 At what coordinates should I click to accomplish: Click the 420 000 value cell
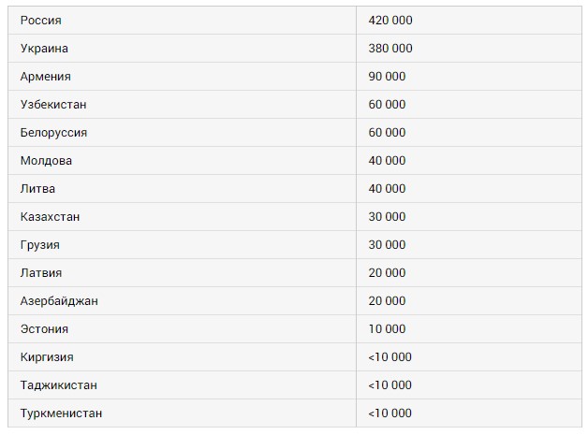click(390, 20)
